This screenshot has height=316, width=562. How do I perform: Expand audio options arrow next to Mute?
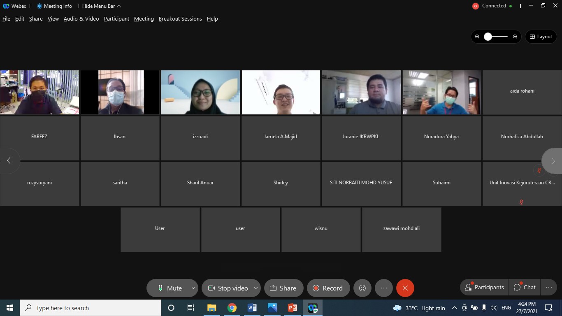[x=193, y=288]
